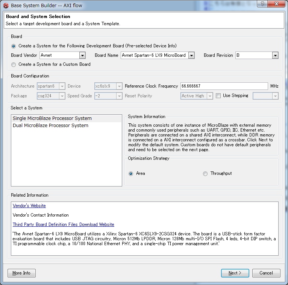Viewport: 288px width, 285px height.
Task: Enable the Use Stepping checkbox
Action: point(218,96)
